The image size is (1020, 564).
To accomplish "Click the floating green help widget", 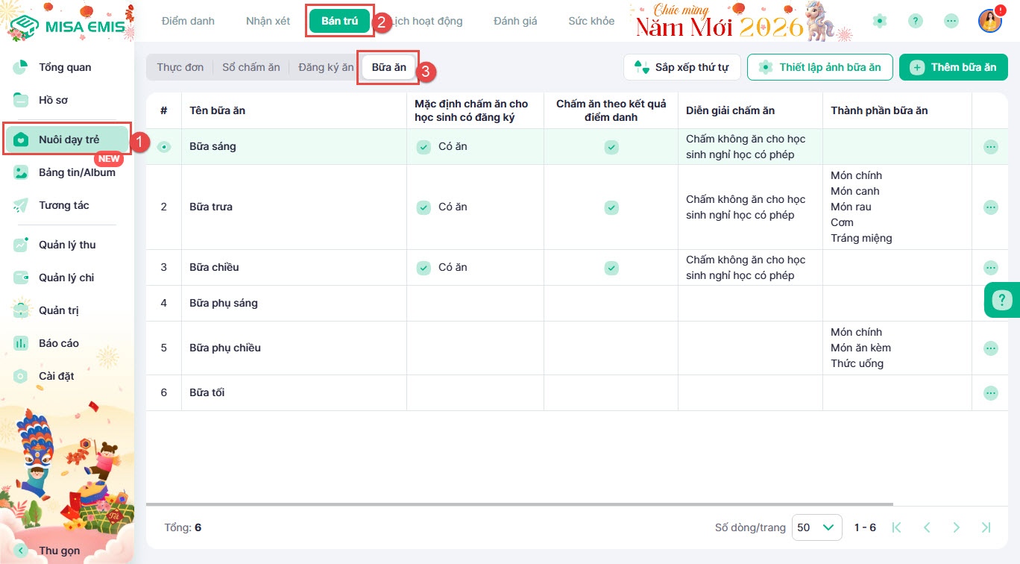I will [x=1002, y=301].
